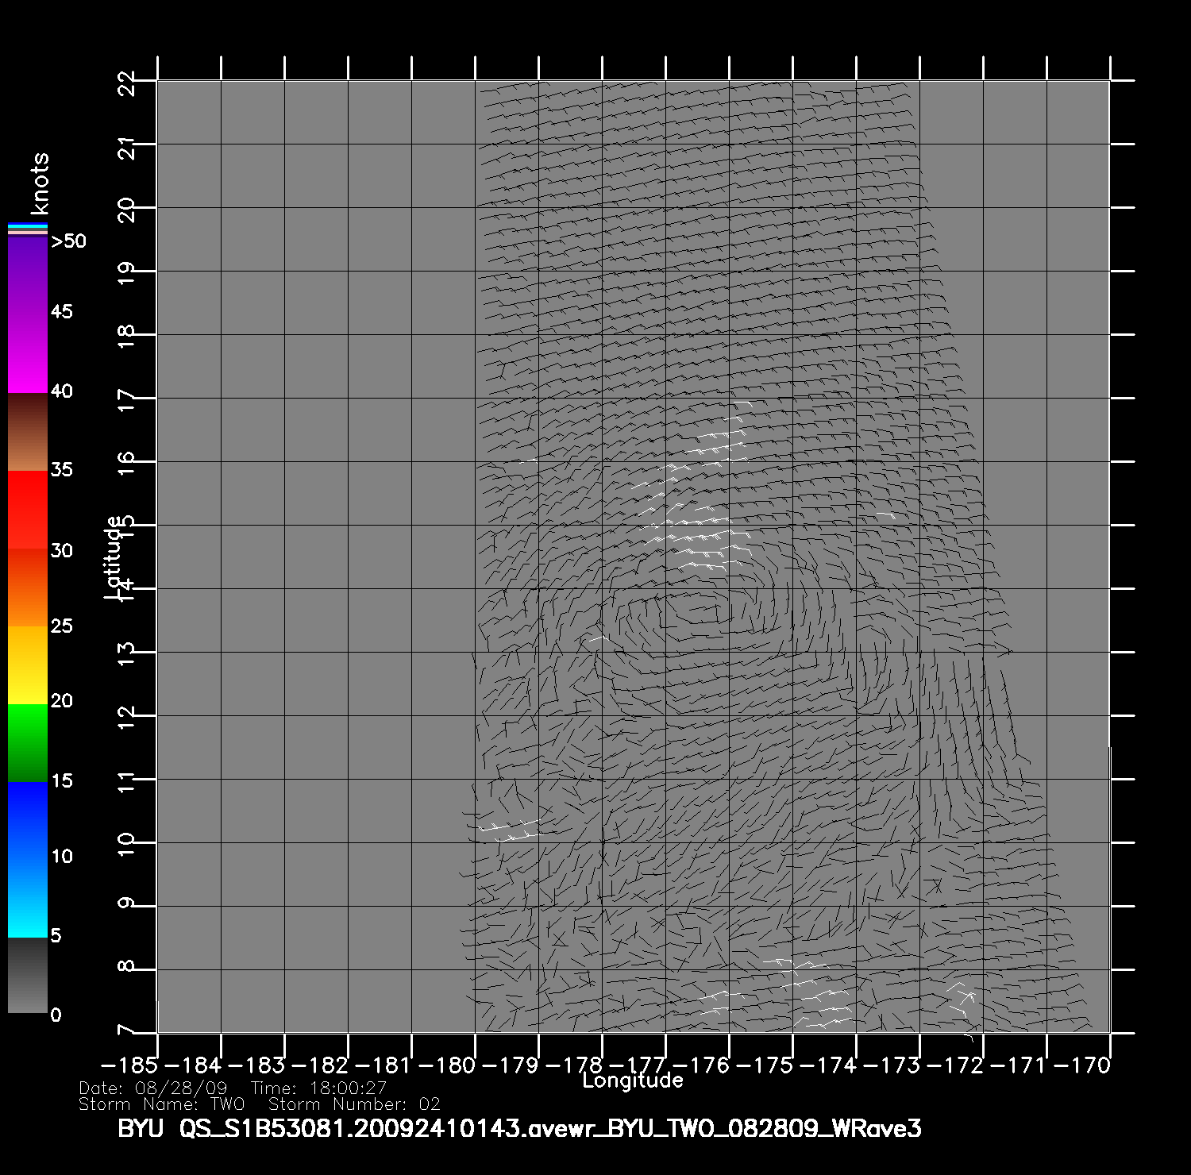Image resolution: width=1191 pixels, height=1175 pixels.
Task: Select the yellow 20-25 knots color band
Action: pyautogui.click(x=28, y=665)
